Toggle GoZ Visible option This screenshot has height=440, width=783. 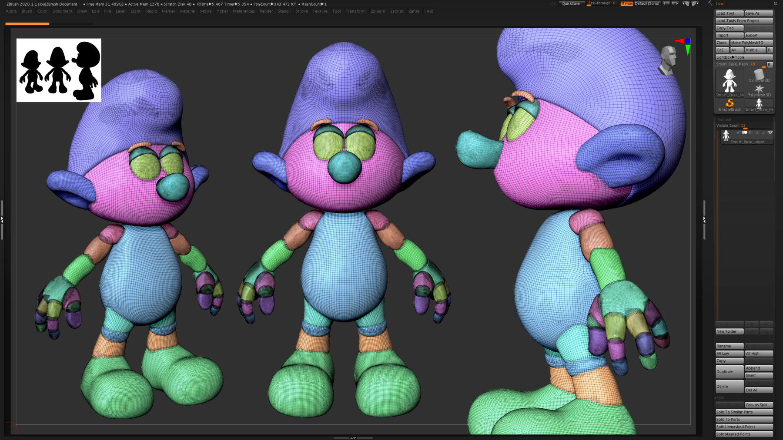pos(755,50)
